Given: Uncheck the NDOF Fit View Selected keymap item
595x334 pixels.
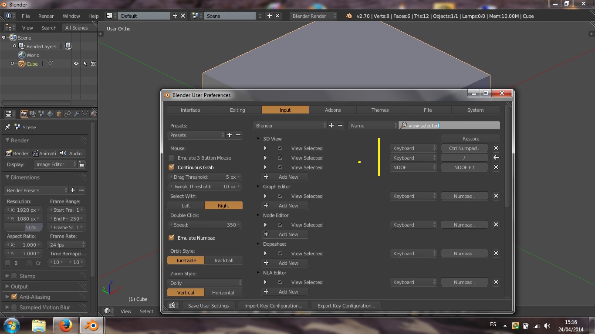Looking at the screenshot, I should click(280, 167).
